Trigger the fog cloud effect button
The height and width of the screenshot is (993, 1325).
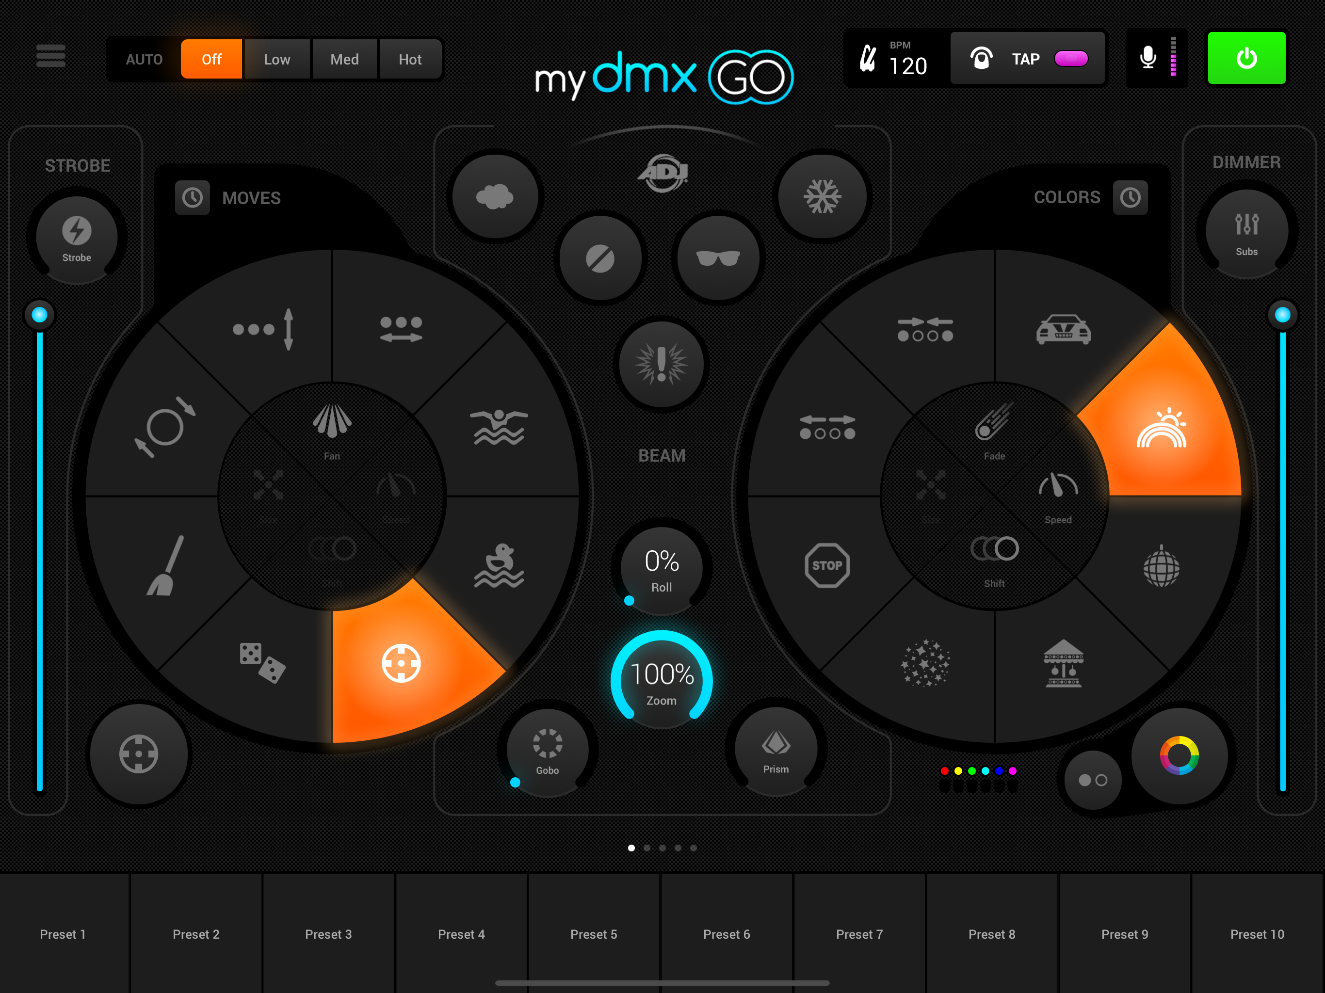495,196
